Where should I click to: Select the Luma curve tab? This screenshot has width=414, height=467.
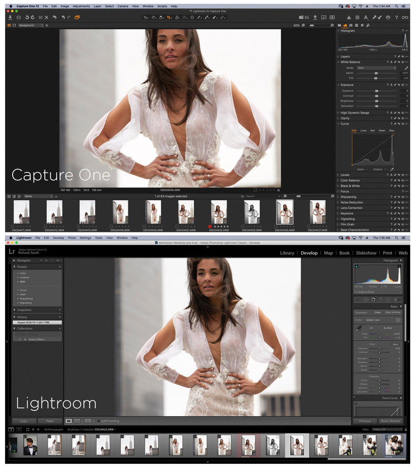(x=364, y=130)
